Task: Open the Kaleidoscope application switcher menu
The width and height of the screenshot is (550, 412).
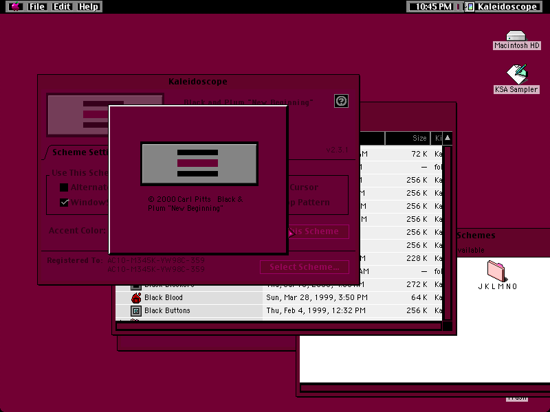Action: pyautogui.click(x=503, y=6)
